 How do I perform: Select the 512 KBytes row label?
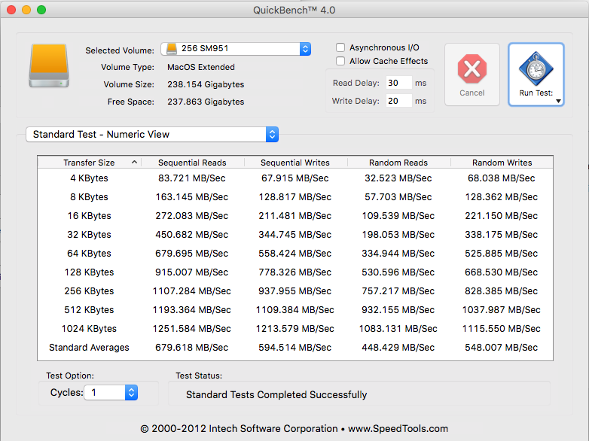coord(89,309)
